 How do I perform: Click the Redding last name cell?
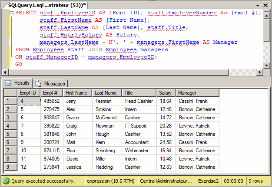tap(107, 167)
